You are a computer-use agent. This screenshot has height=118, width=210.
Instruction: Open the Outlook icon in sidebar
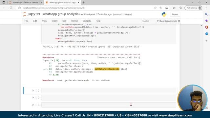click(x=206, y=33)
